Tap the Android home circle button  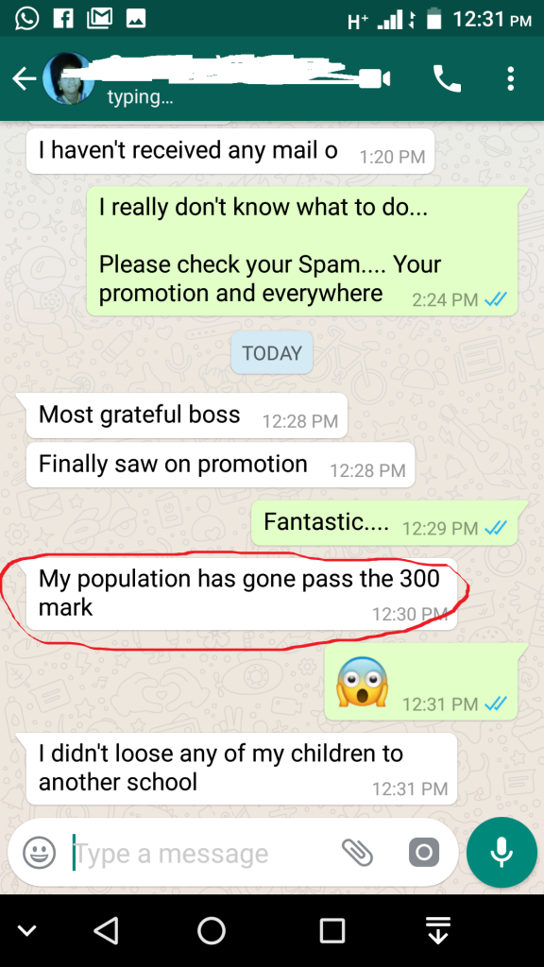click(x=211, y=930)
